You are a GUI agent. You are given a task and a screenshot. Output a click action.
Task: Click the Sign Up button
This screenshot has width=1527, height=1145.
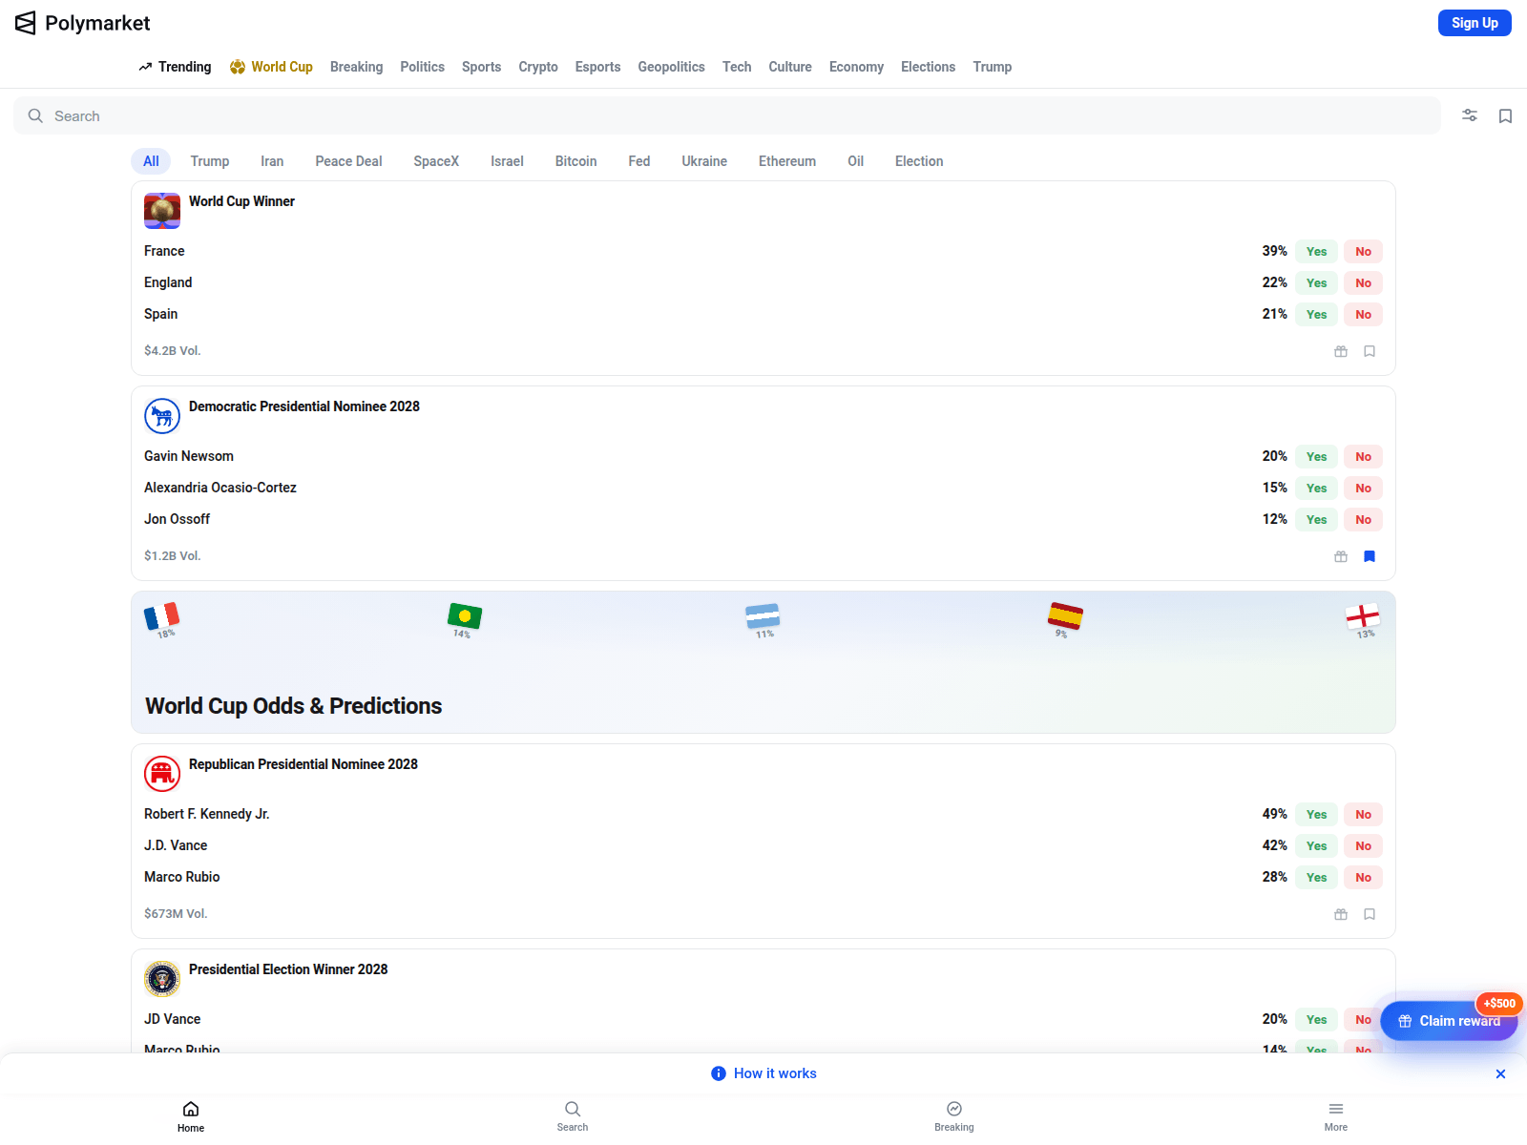point(1475,23)
